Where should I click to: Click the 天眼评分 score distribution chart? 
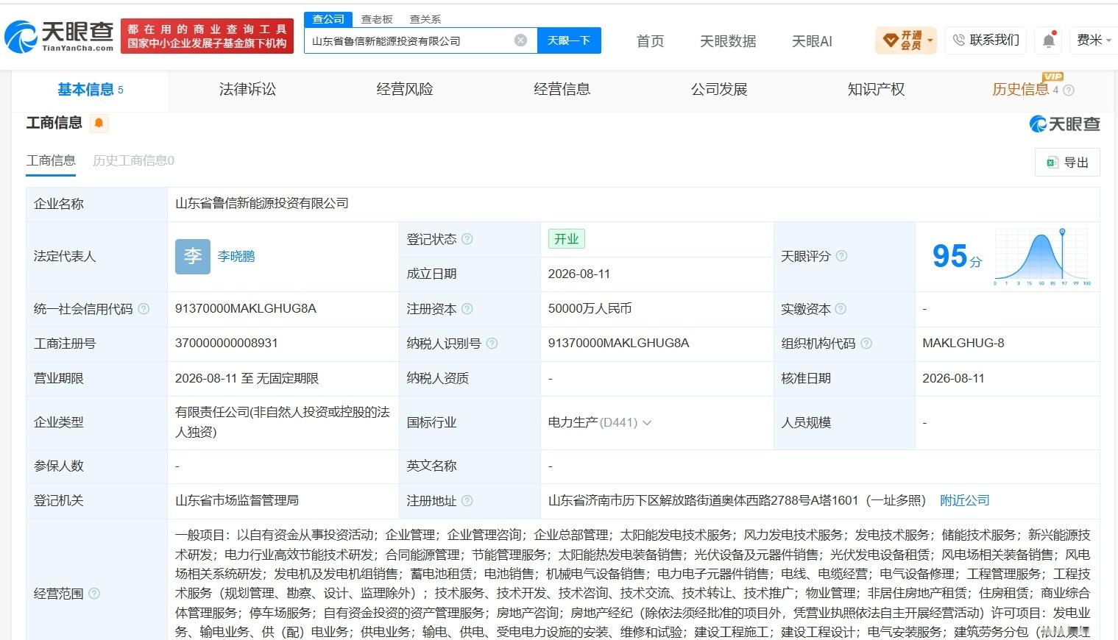click(1043, 256)
